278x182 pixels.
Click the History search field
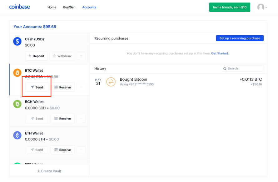242,68
